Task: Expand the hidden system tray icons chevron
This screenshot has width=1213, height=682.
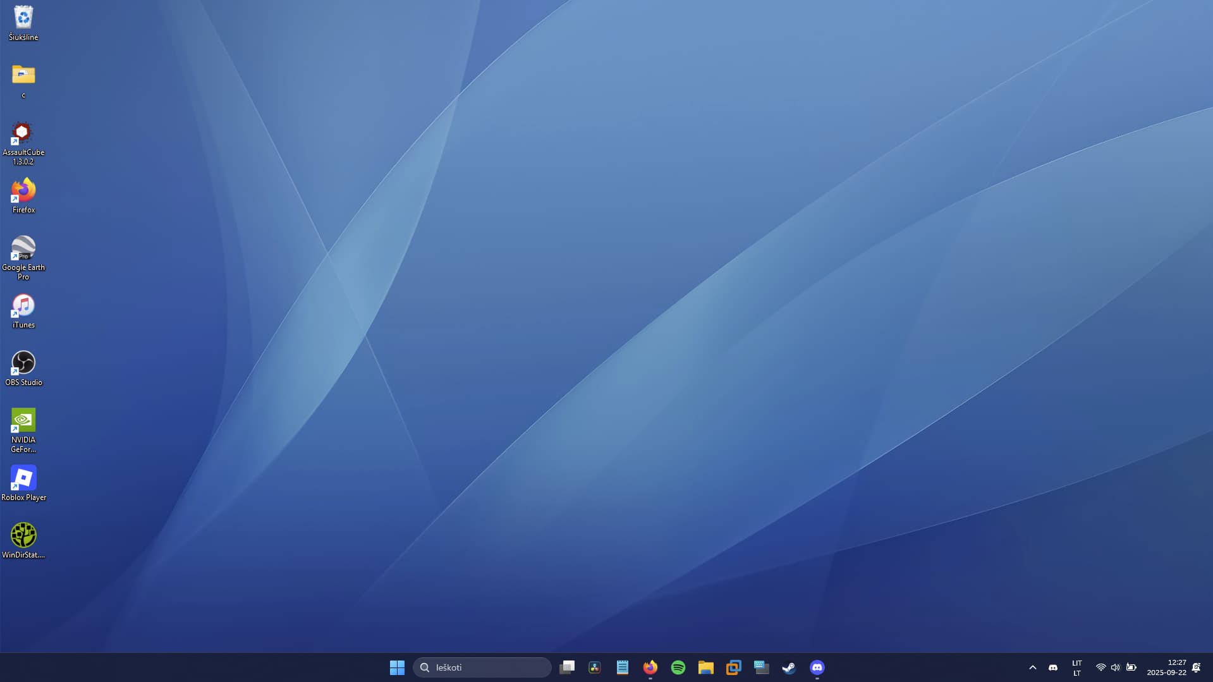Action: point(1033,667)
